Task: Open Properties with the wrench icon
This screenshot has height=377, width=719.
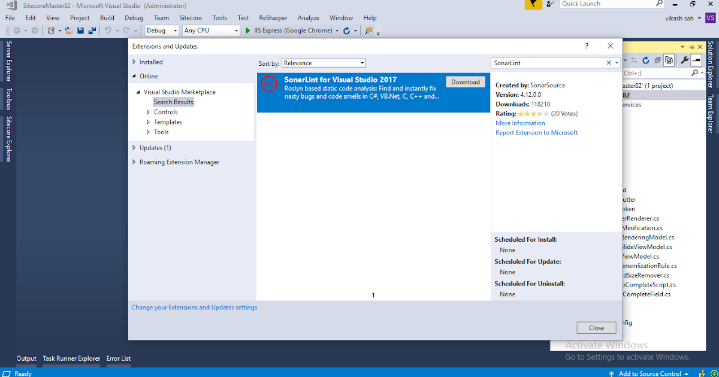Action: [x=685, y=59]
